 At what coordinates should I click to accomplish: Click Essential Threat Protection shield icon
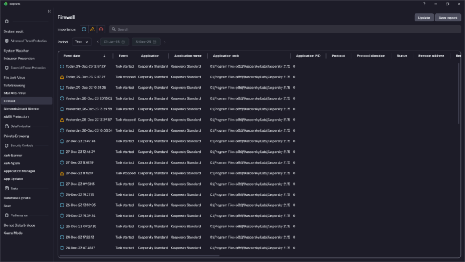[x=7, y=68]
